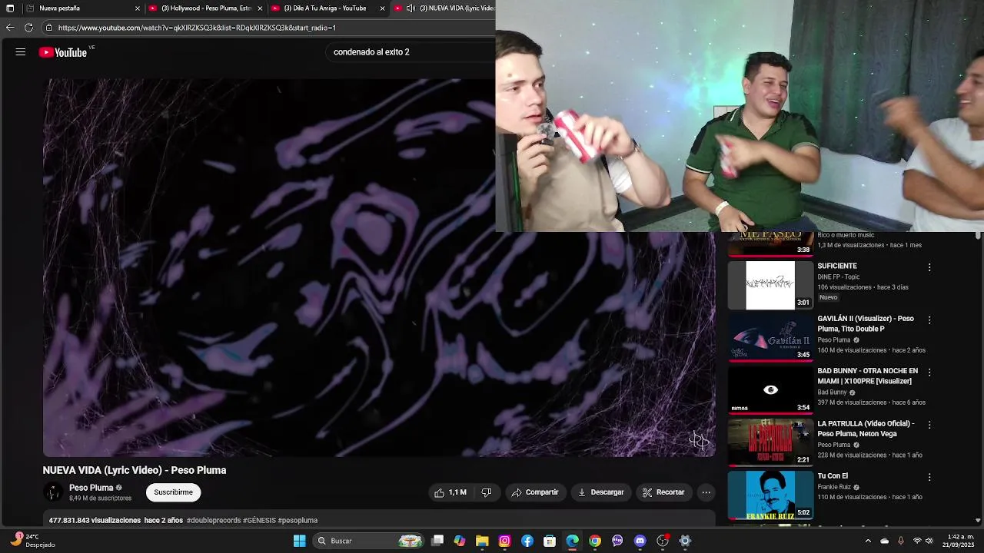Open the GAVILÁN II Visualizer thumbnail

770,337
